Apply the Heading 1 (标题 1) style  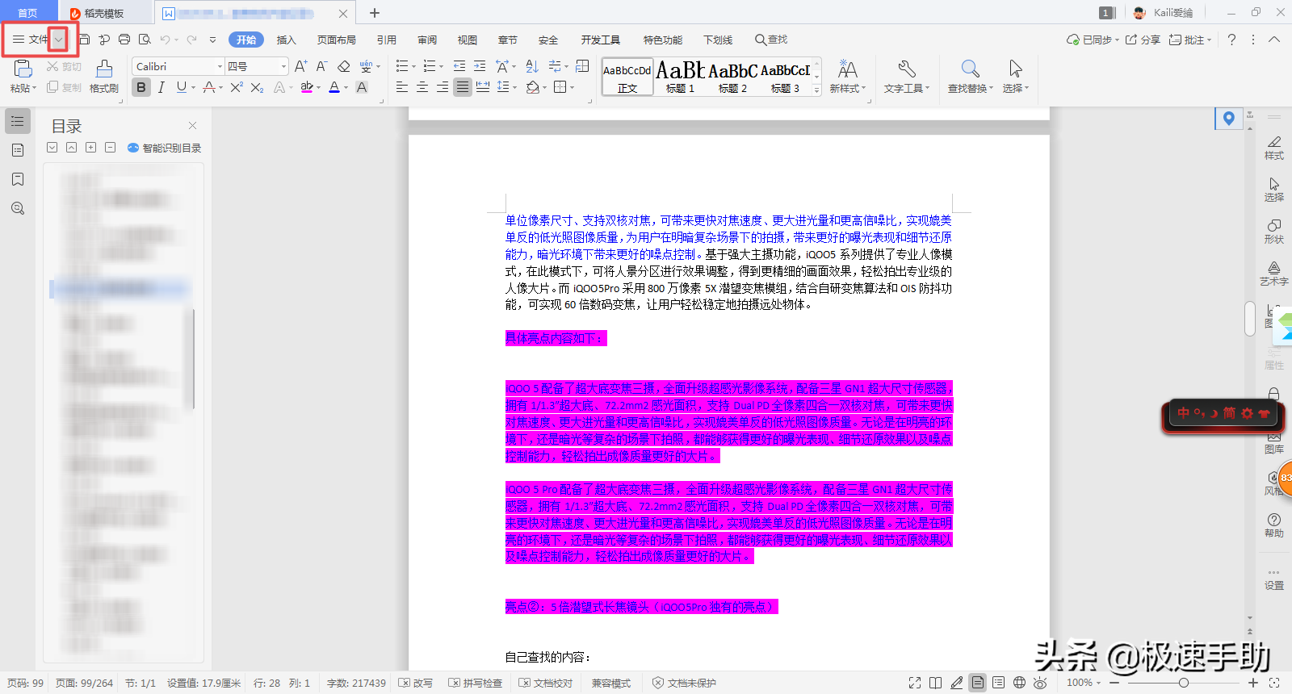680,77
